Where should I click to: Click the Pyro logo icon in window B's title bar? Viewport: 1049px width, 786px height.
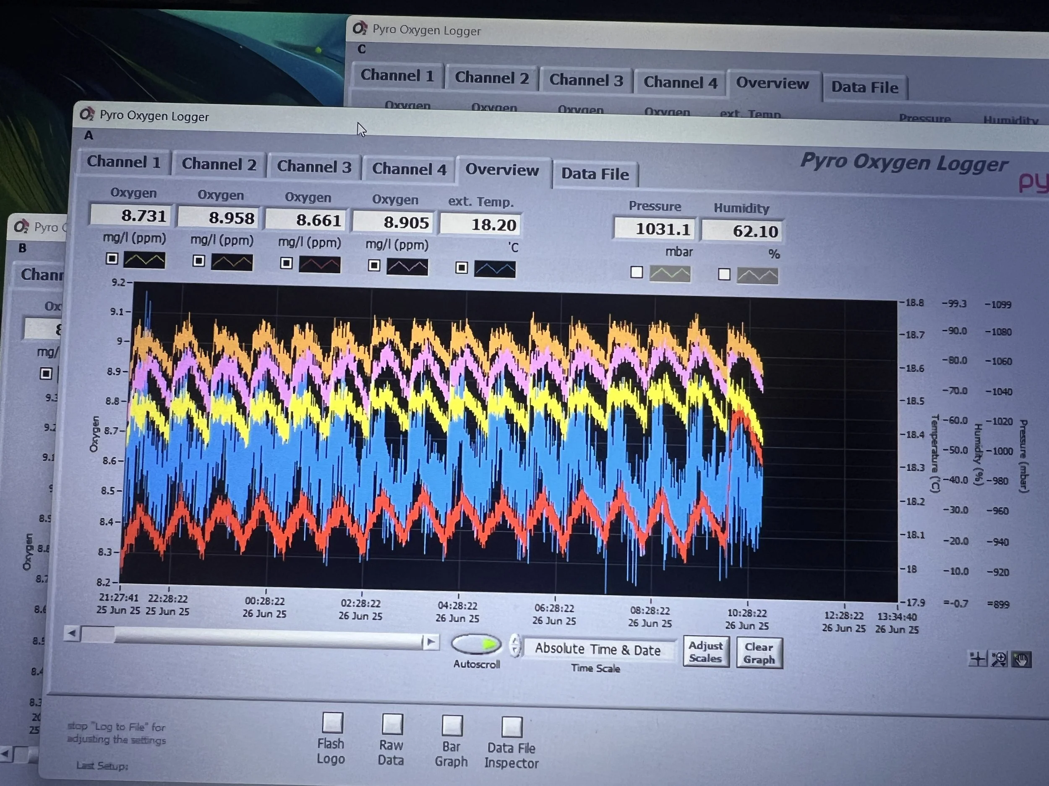coord(21,226)
